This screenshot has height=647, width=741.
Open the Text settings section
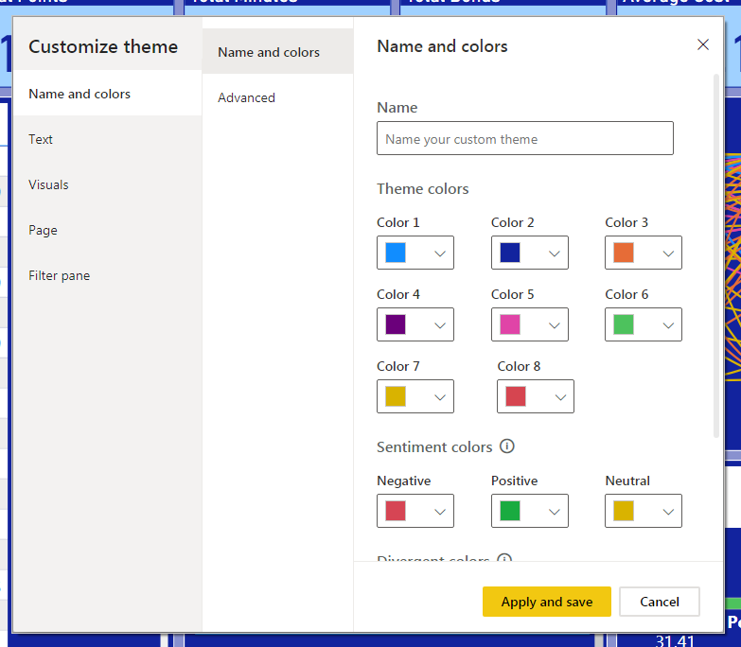point(108,139)
